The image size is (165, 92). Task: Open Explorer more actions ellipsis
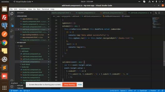(48, 13)
